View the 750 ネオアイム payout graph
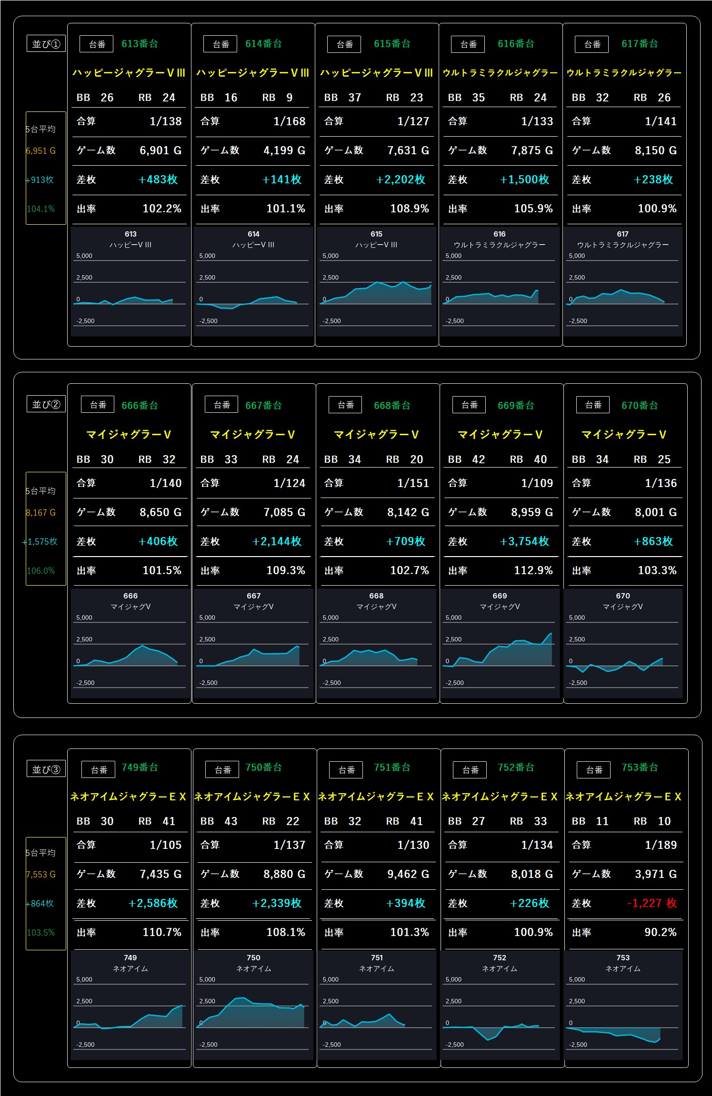 (253, 1005)
